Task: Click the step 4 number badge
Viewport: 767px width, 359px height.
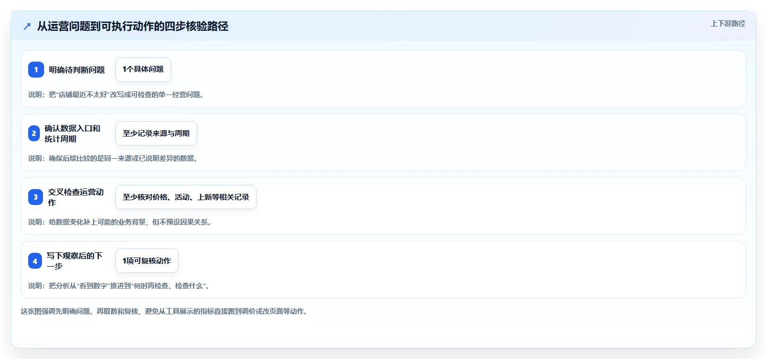Action: tap(35, 261)
